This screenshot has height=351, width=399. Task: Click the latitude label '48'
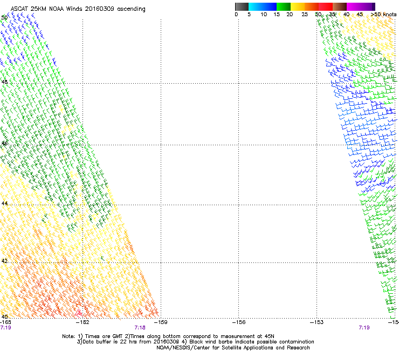click(x=4, y=82)
